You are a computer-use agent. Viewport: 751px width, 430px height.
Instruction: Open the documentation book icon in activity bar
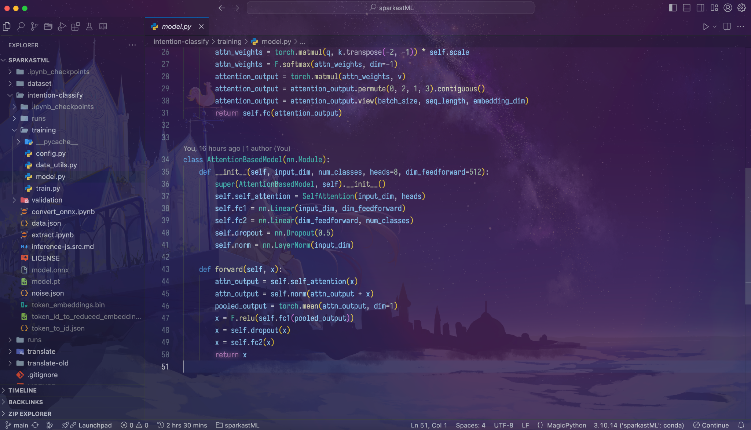pyautogui.click(x=103, y=26)
